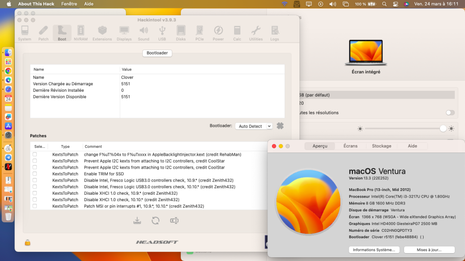Select the Boot toolbar icon
The image size is (465, 261).
click(x=62, y=33)
